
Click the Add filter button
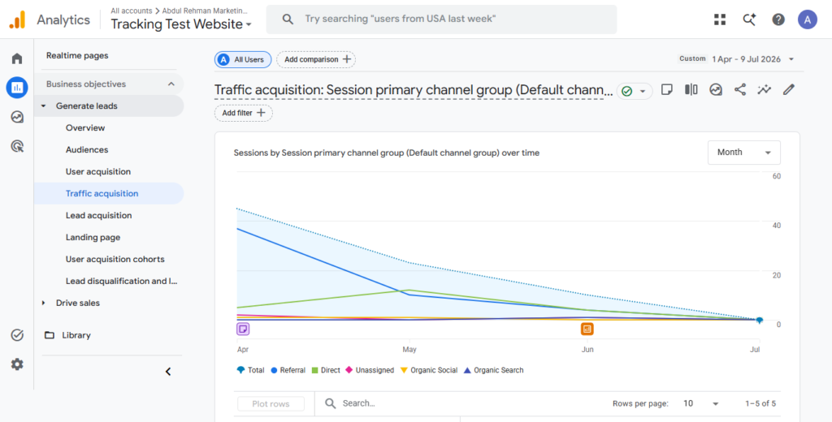click(x=244, y=113)
